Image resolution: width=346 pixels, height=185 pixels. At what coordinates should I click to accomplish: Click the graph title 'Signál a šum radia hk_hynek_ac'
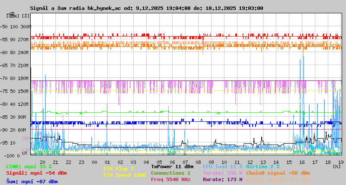pyautogui.click(x=75, y=8)
